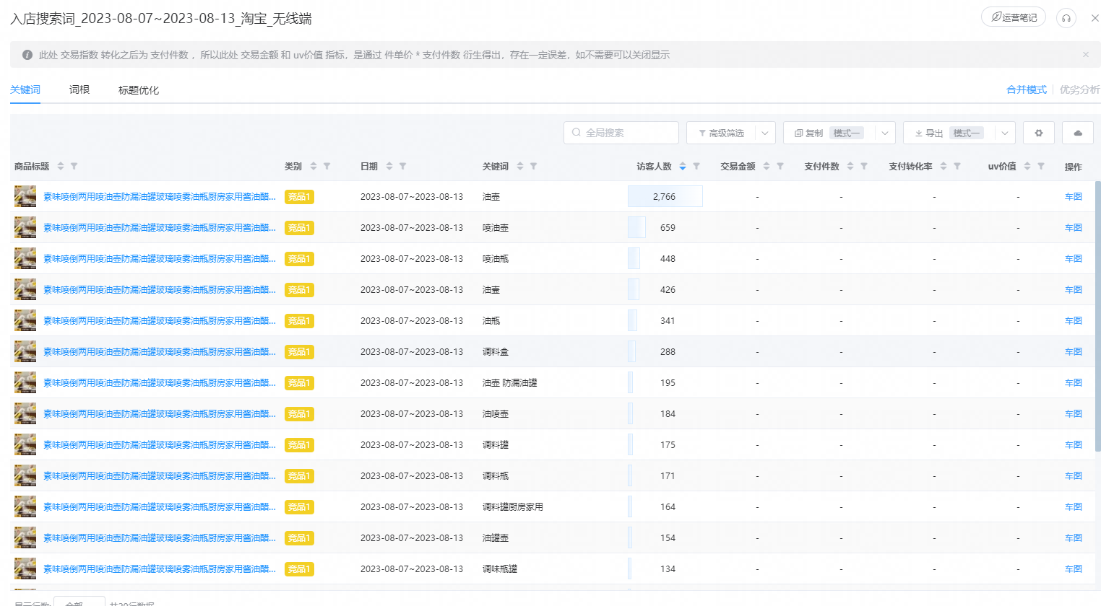
Task: Click the settings gear icon in toolbar
Action: point(1038,133)
